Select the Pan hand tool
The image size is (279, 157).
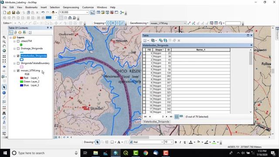click(x=4, y=46)
